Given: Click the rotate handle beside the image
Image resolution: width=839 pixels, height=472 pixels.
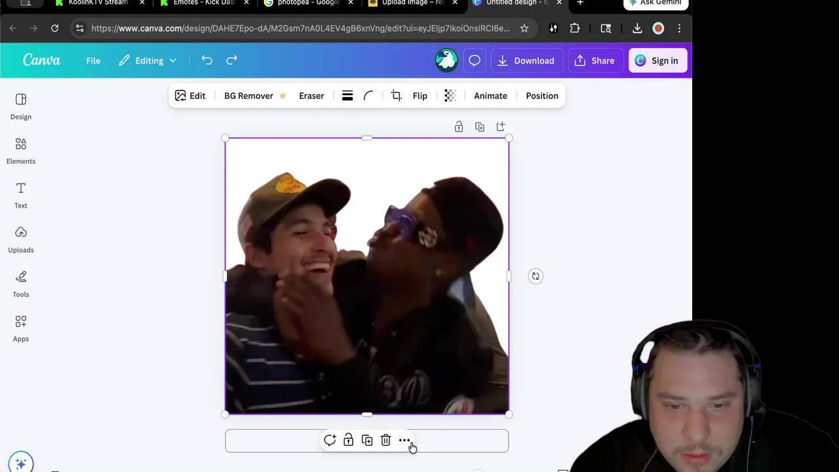Looking at the screenshot, I should (536, 276).
